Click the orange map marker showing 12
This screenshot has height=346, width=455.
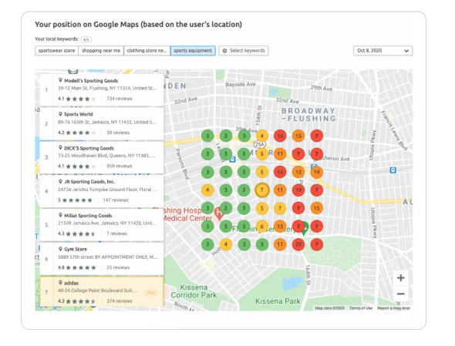pyautogui.click(x=298, y=172)
